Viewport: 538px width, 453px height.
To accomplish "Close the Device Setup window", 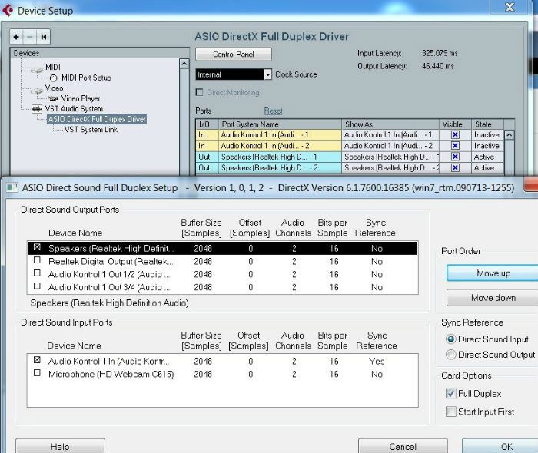I will point(510,7).
